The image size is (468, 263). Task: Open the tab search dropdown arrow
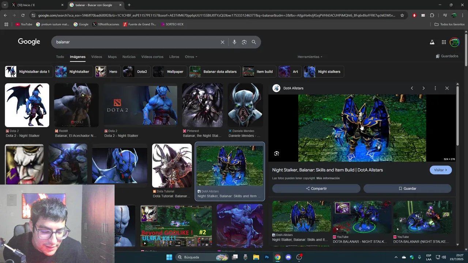tap(5, 5)
